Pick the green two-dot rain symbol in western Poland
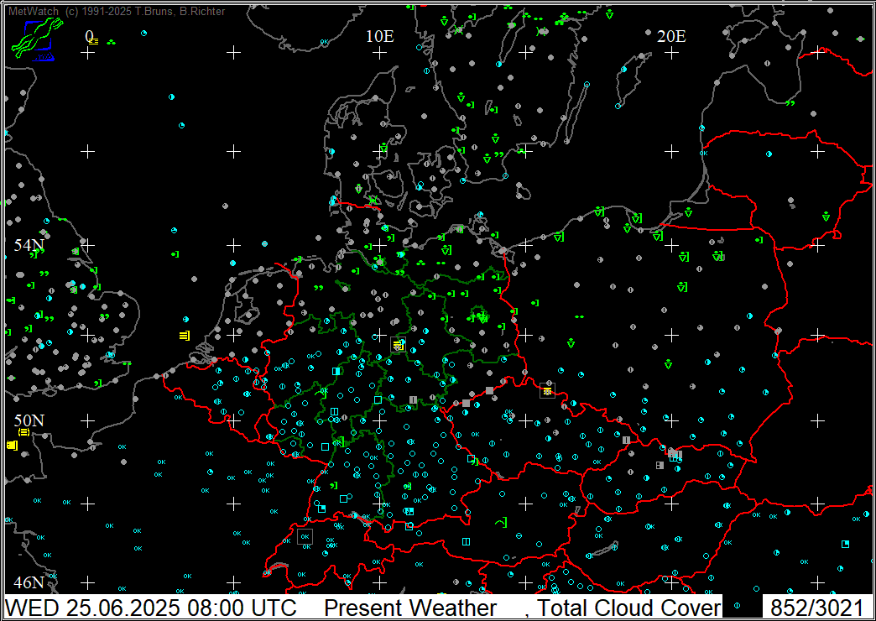 pyautogui.click(x=579, y=317)
